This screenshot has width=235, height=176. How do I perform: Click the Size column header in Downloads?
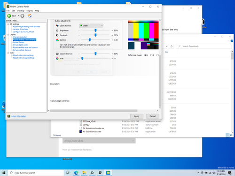coord(166,52)
